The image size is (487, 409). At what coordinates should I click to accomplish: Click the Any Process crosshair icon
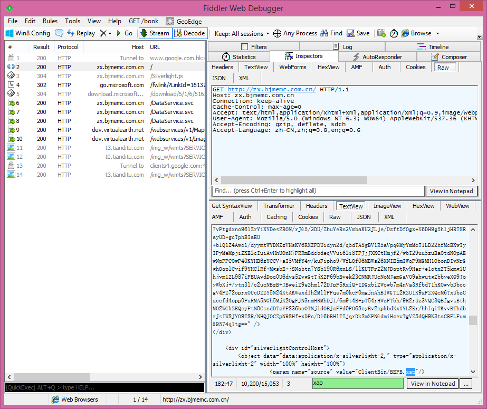[x=277, y=33]
